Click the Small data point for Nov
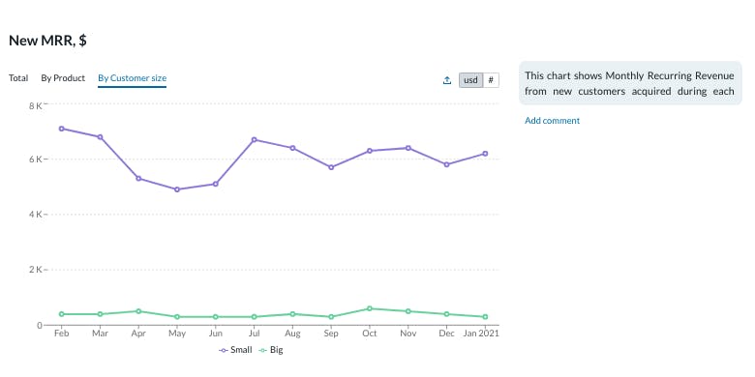 coord(408,148)
